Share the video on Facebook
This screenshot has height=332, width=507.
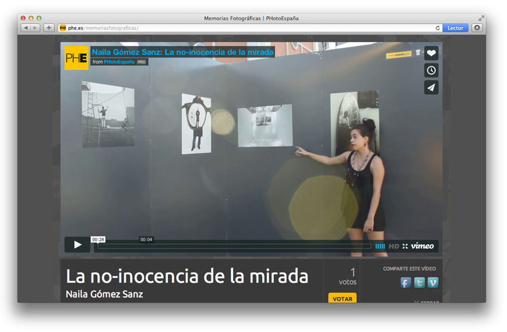coord(406,283)
